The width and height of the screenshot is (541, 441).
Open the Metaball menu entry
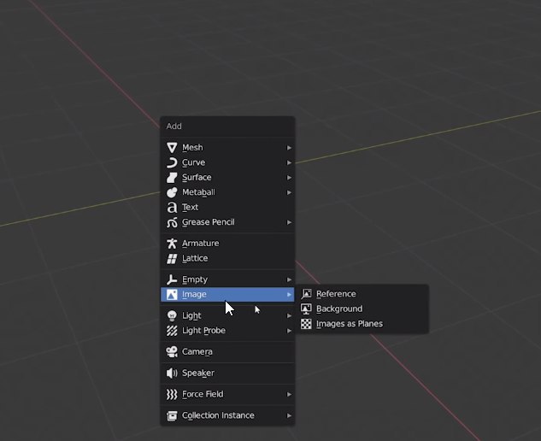[x=227, y=192]
